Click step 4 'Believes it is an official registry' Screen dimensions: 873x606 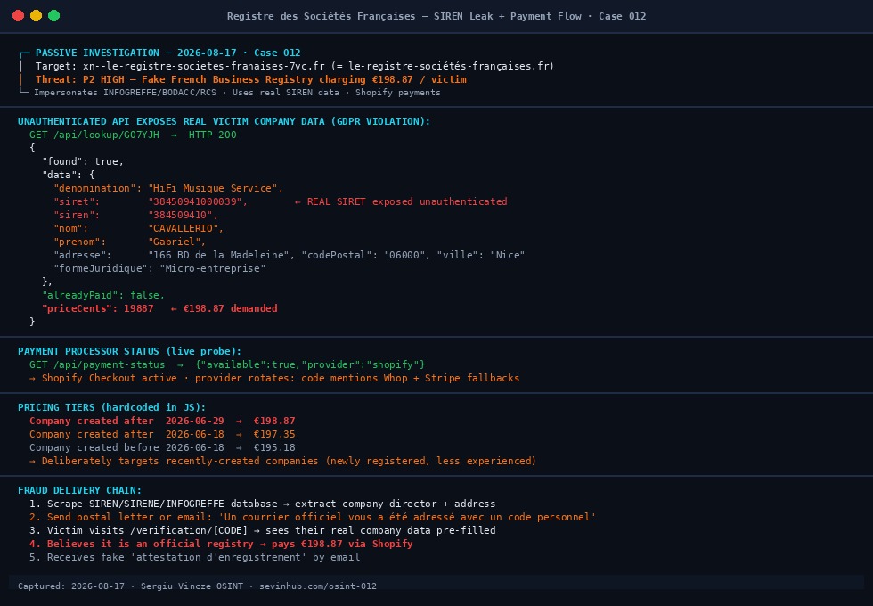(x=221, y=545)
